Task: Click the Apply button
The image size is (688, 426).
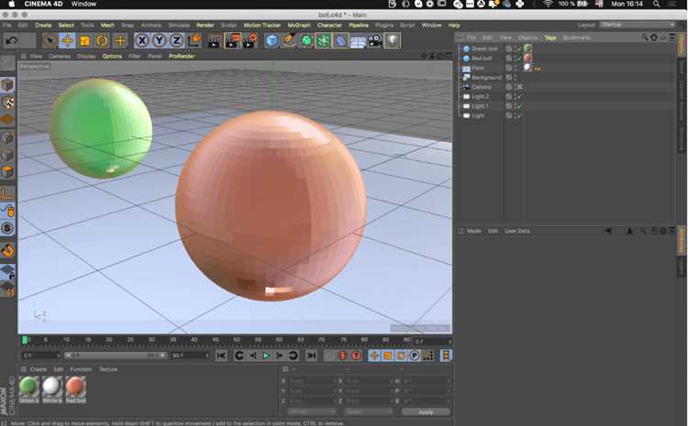Action: (426, 411)
